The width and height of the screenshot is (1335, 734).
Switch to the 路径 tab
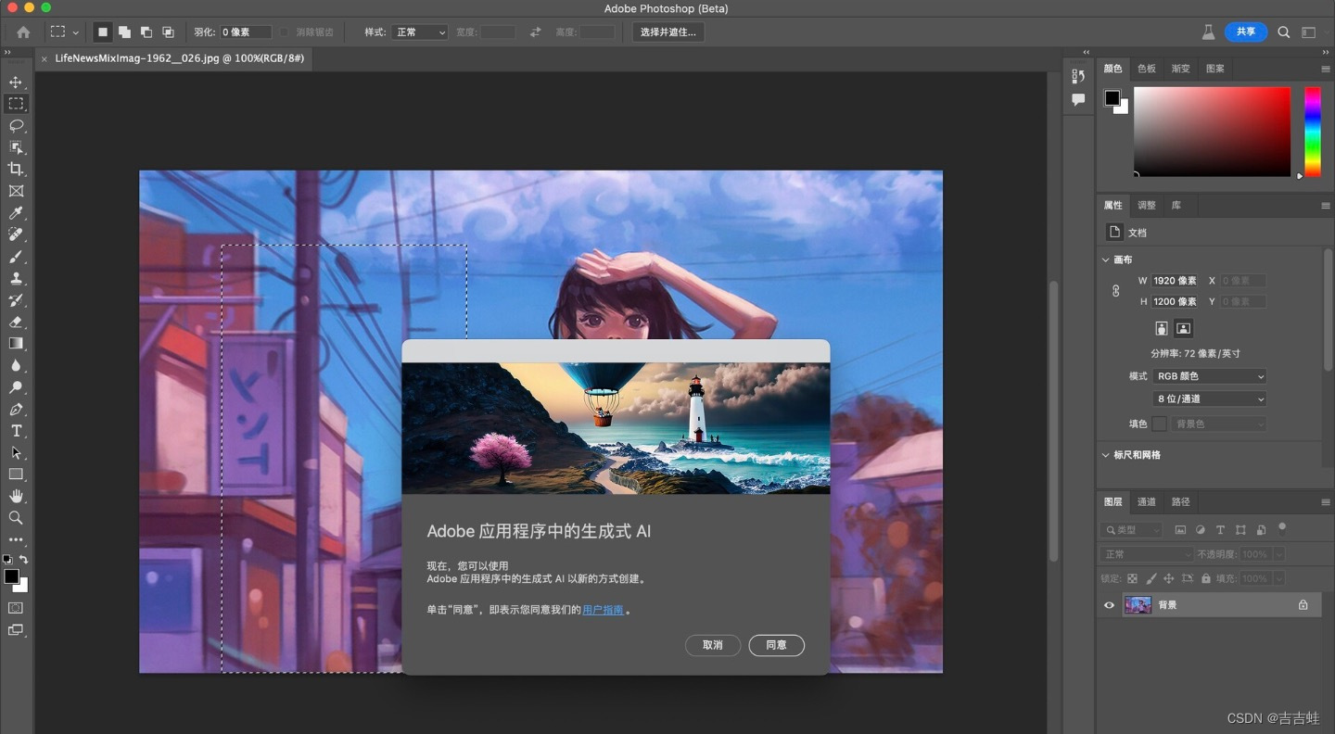pos(1180,502)
